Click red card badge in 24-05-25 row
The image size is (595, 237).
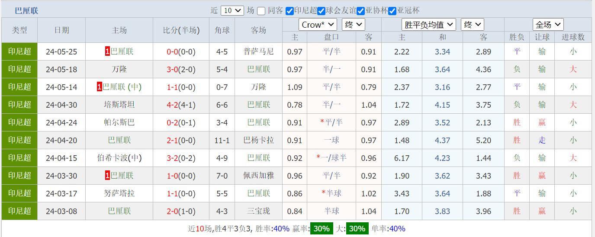(107, 52)
